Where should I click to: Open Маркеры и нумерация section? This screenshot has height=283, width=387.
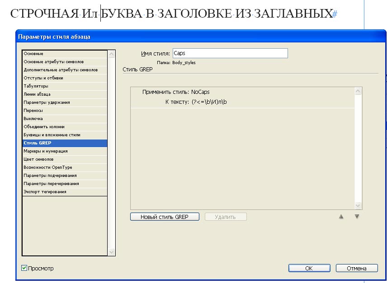point(65,151)
